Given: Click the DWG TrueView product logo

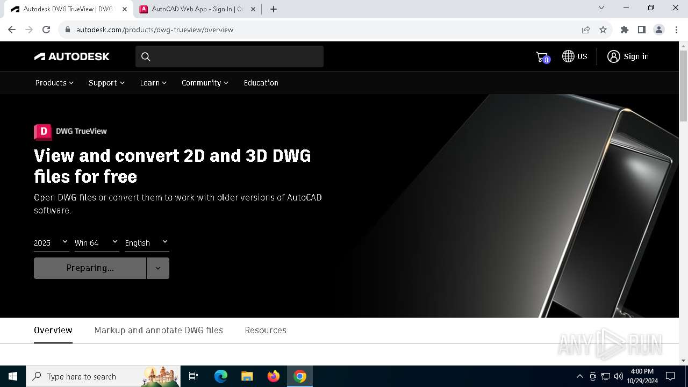Looking at the screenshot, I should 70,131.
